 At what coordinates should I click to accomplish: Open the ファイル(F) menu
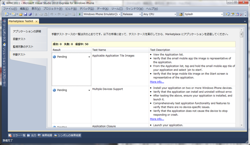click(10, 9)
